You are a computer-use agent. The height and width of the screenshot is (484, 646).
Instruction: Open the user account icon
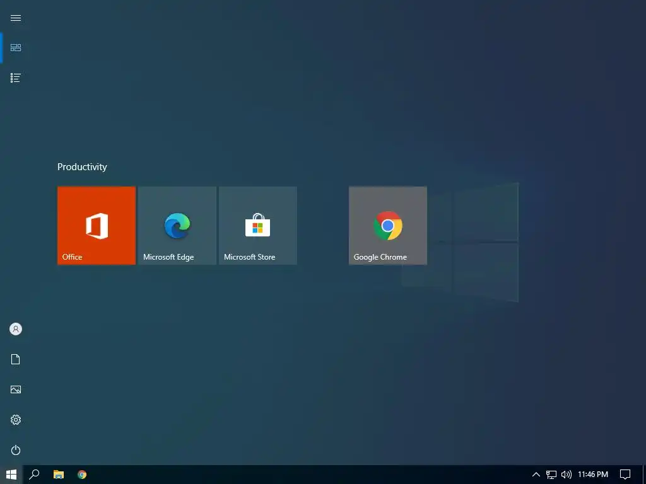(16, 329)
